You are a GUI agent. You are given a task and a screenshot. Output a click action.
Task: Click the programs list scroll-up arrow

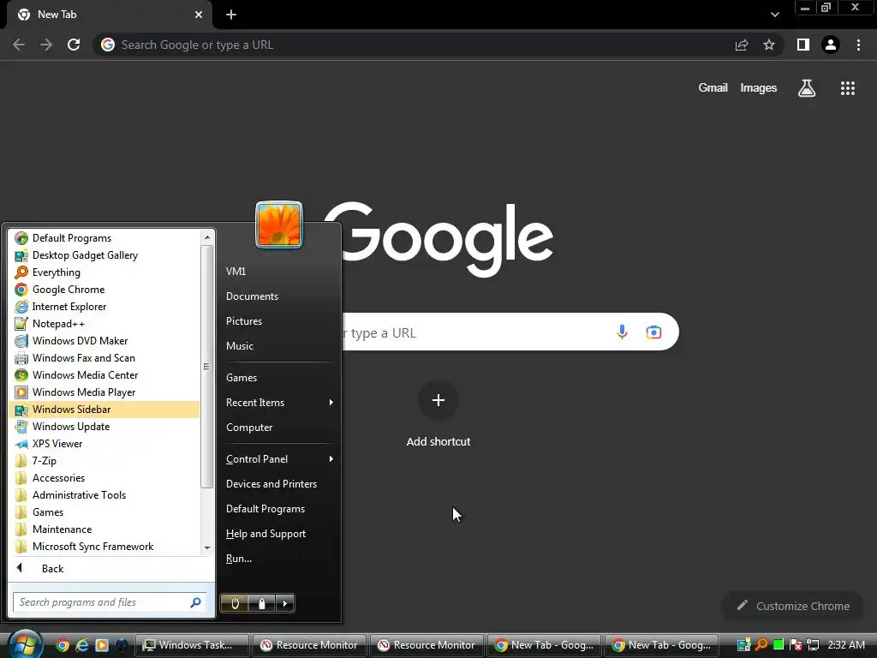pos(207,237)
